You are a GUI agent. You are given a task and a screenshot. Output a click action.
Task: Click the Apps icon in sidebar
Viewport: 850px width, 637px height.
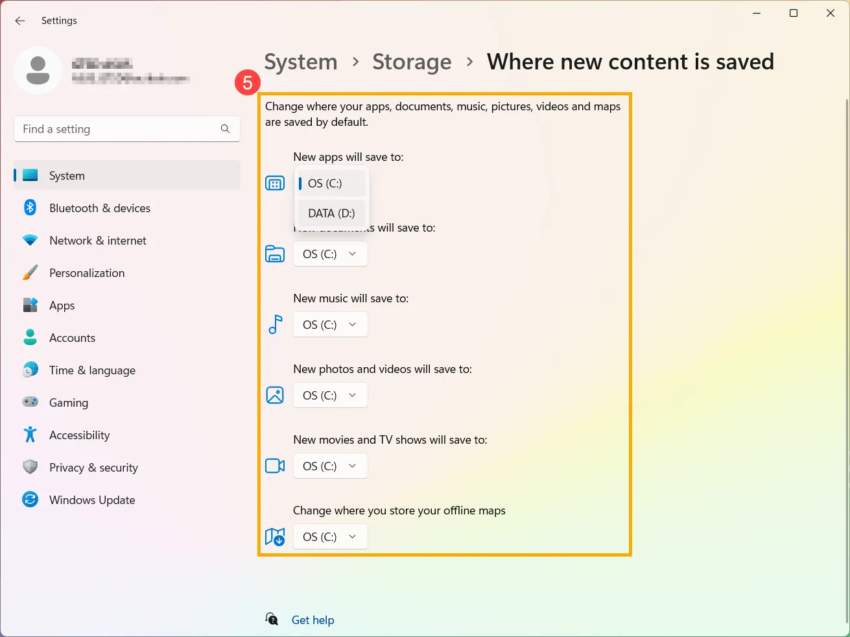coord(30,306)
